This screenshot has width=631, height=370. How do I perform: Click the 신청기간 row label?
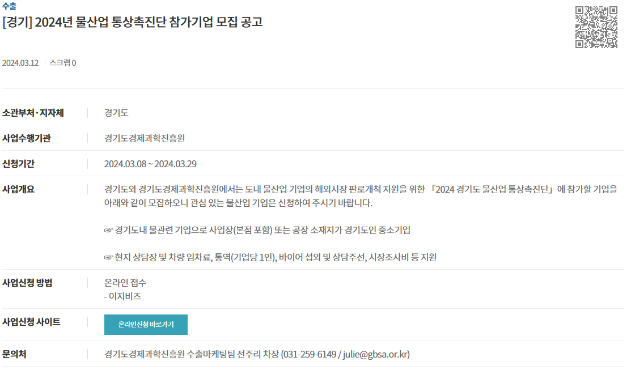point(19,164)
